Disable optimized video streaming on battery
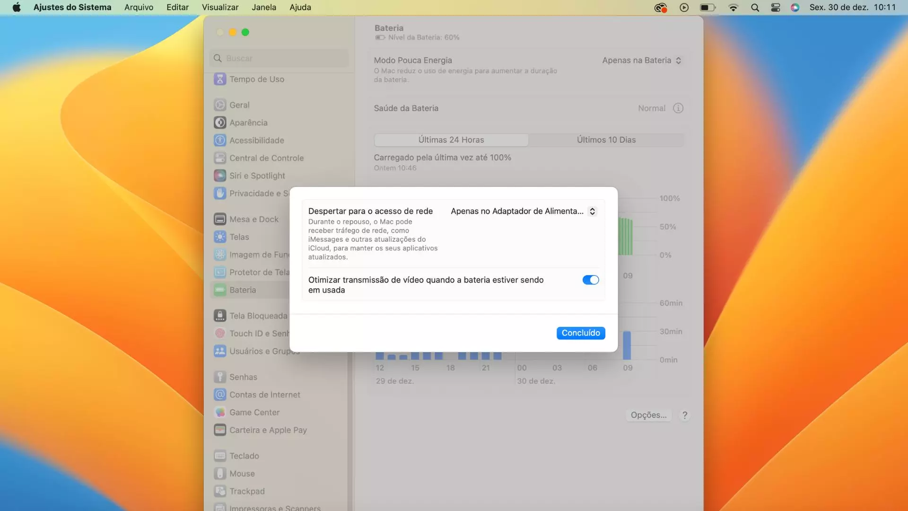 [590, 280]
